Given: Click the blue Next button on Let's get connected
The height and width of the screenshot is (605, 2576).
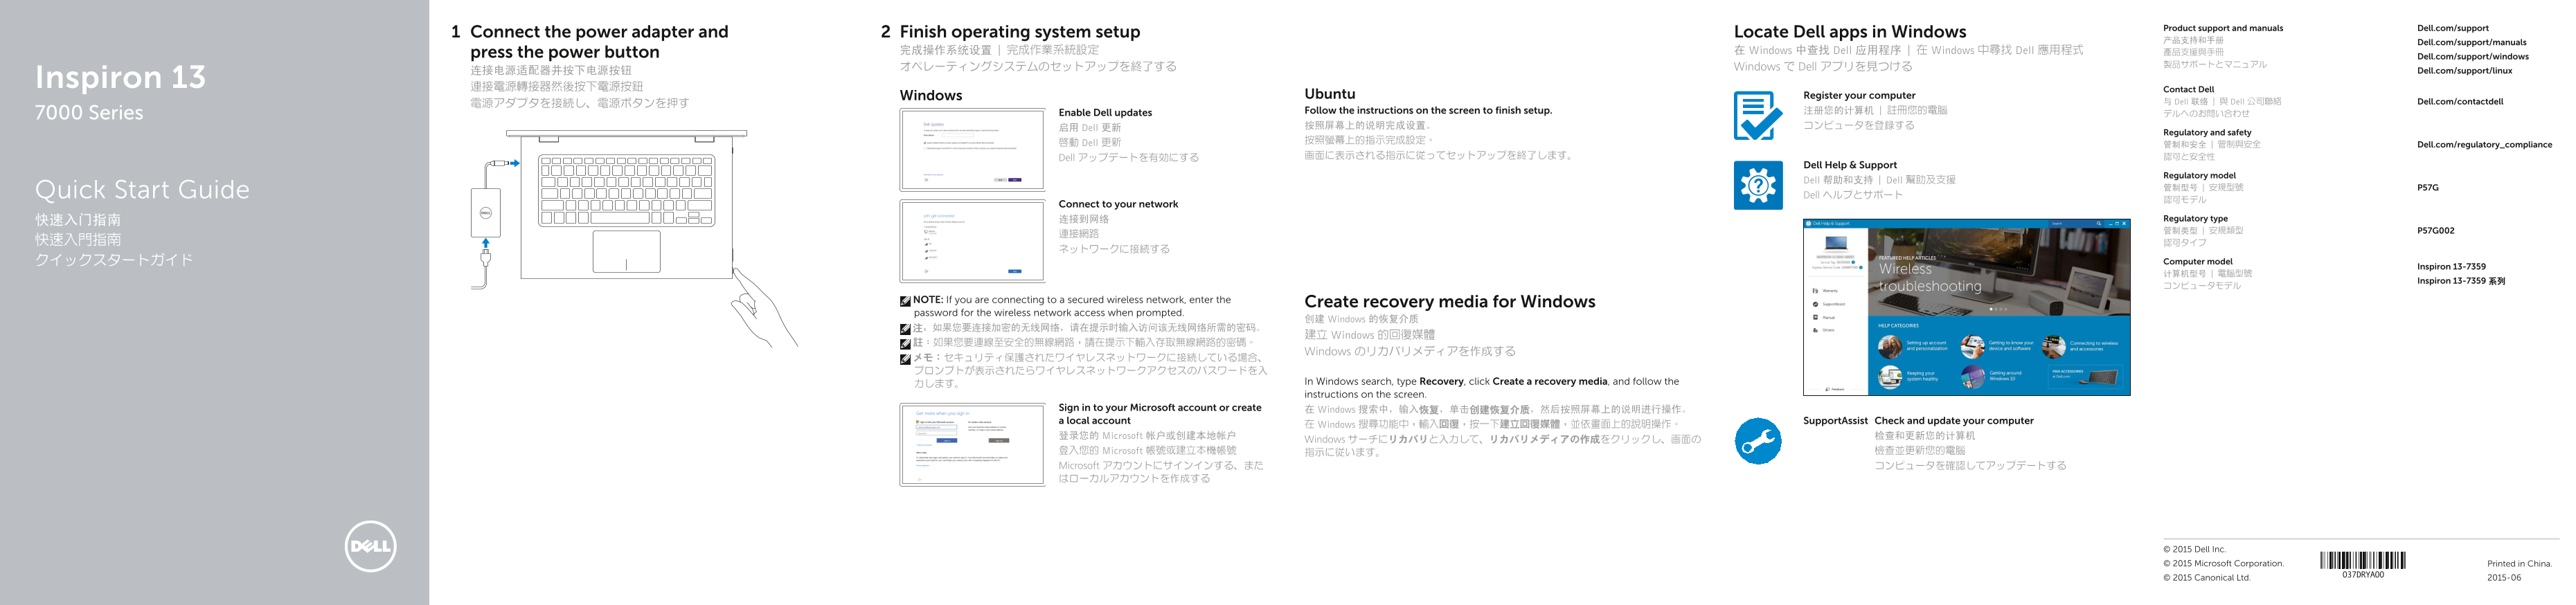Looking at the screenshot, I should tap(1015, 271).
